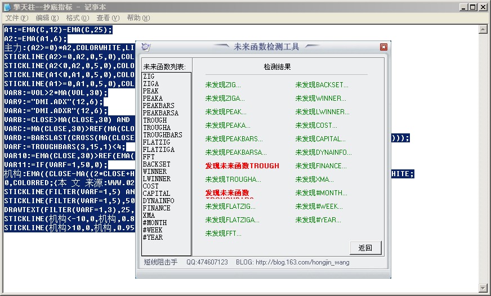Select #WEEK in the function list
Image resolution: width=491 pixels, height=296 pixels.
coord(153,230)
